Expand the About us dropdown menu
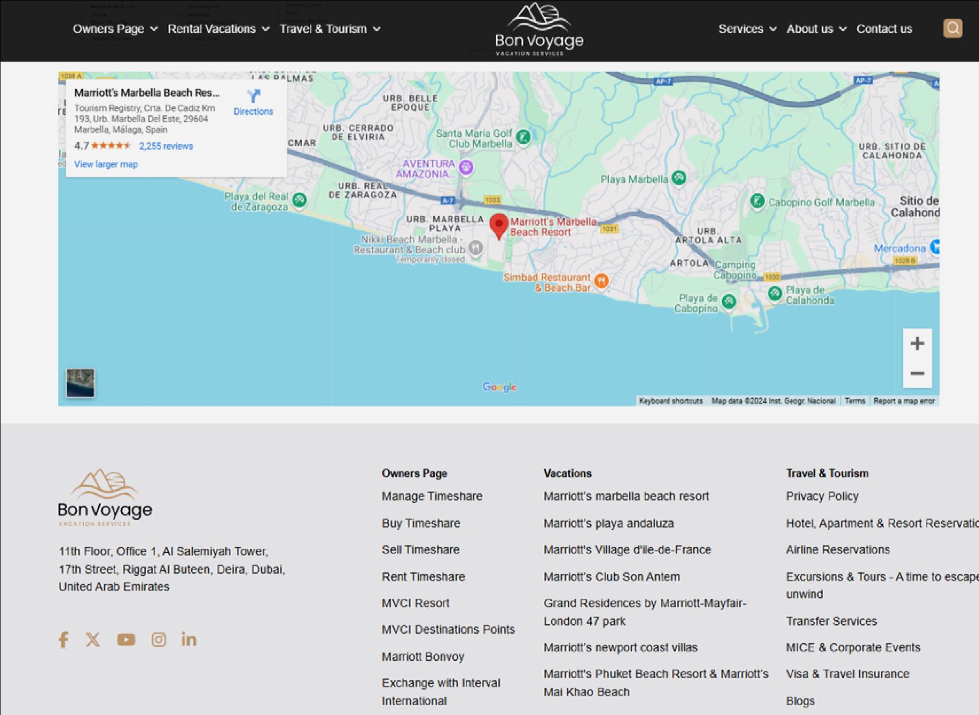 (816, 29)
